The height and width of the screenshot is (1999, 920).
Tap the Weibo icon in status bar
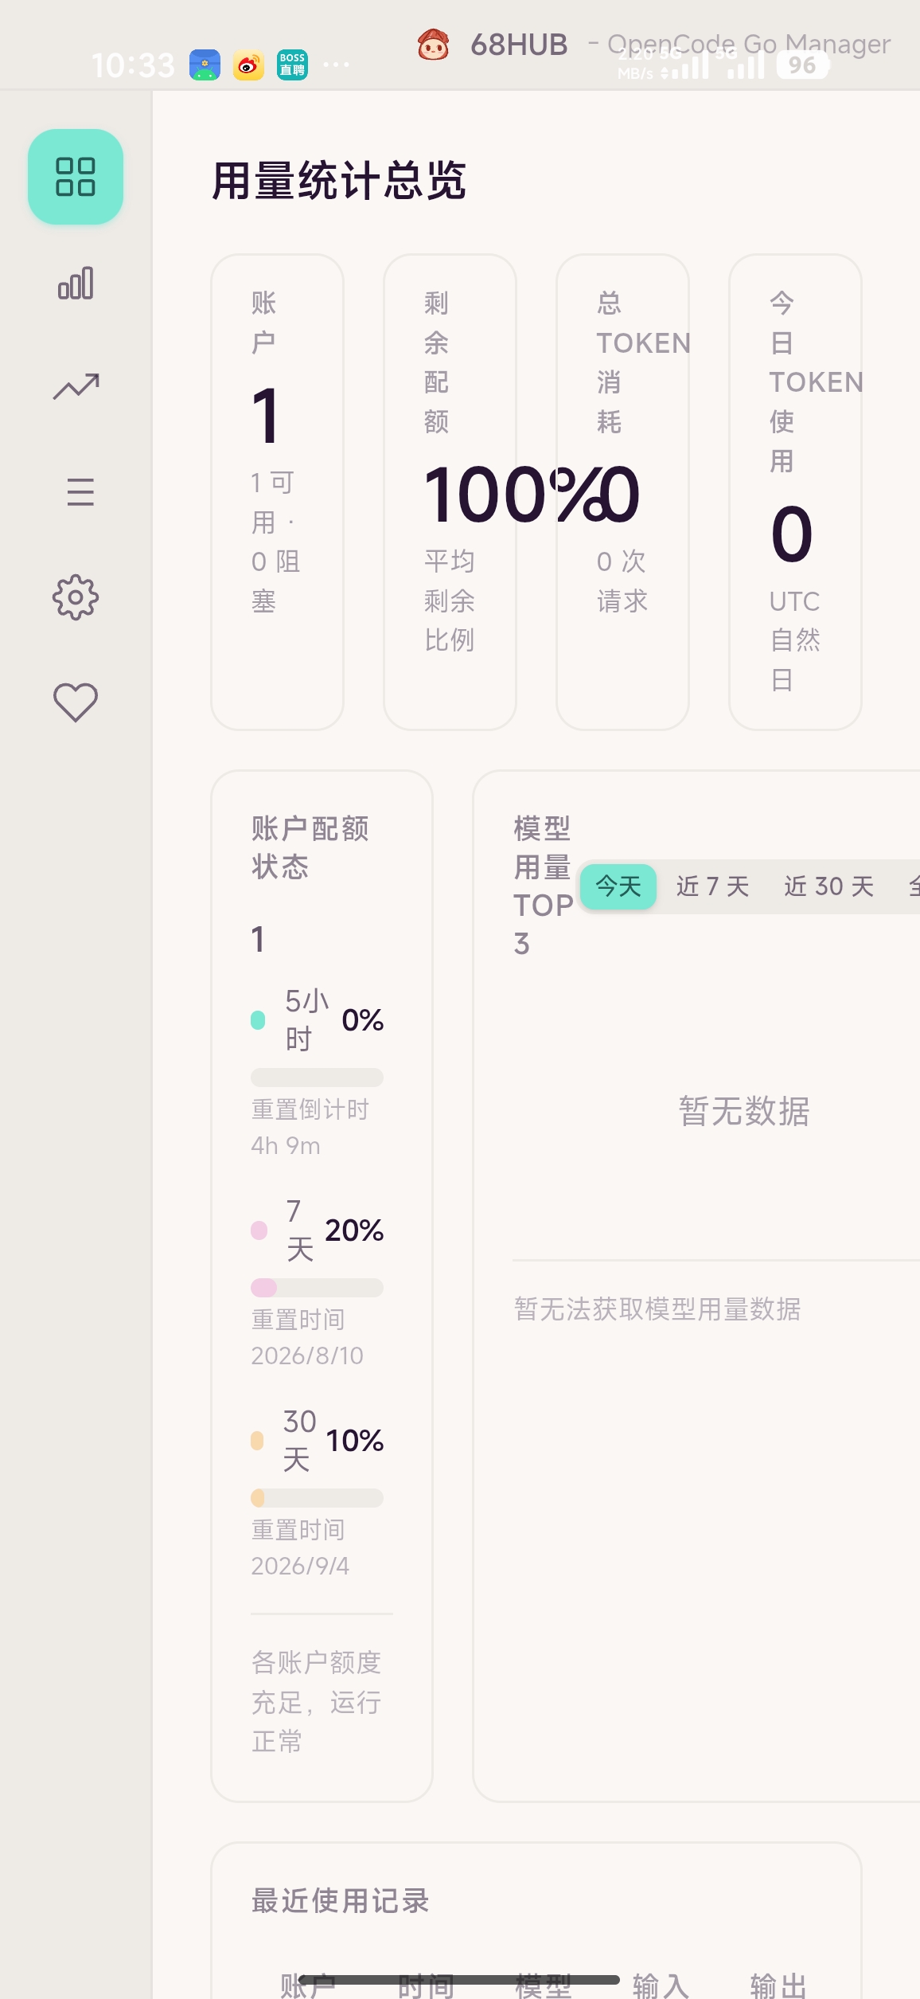[x=248, y=65]
